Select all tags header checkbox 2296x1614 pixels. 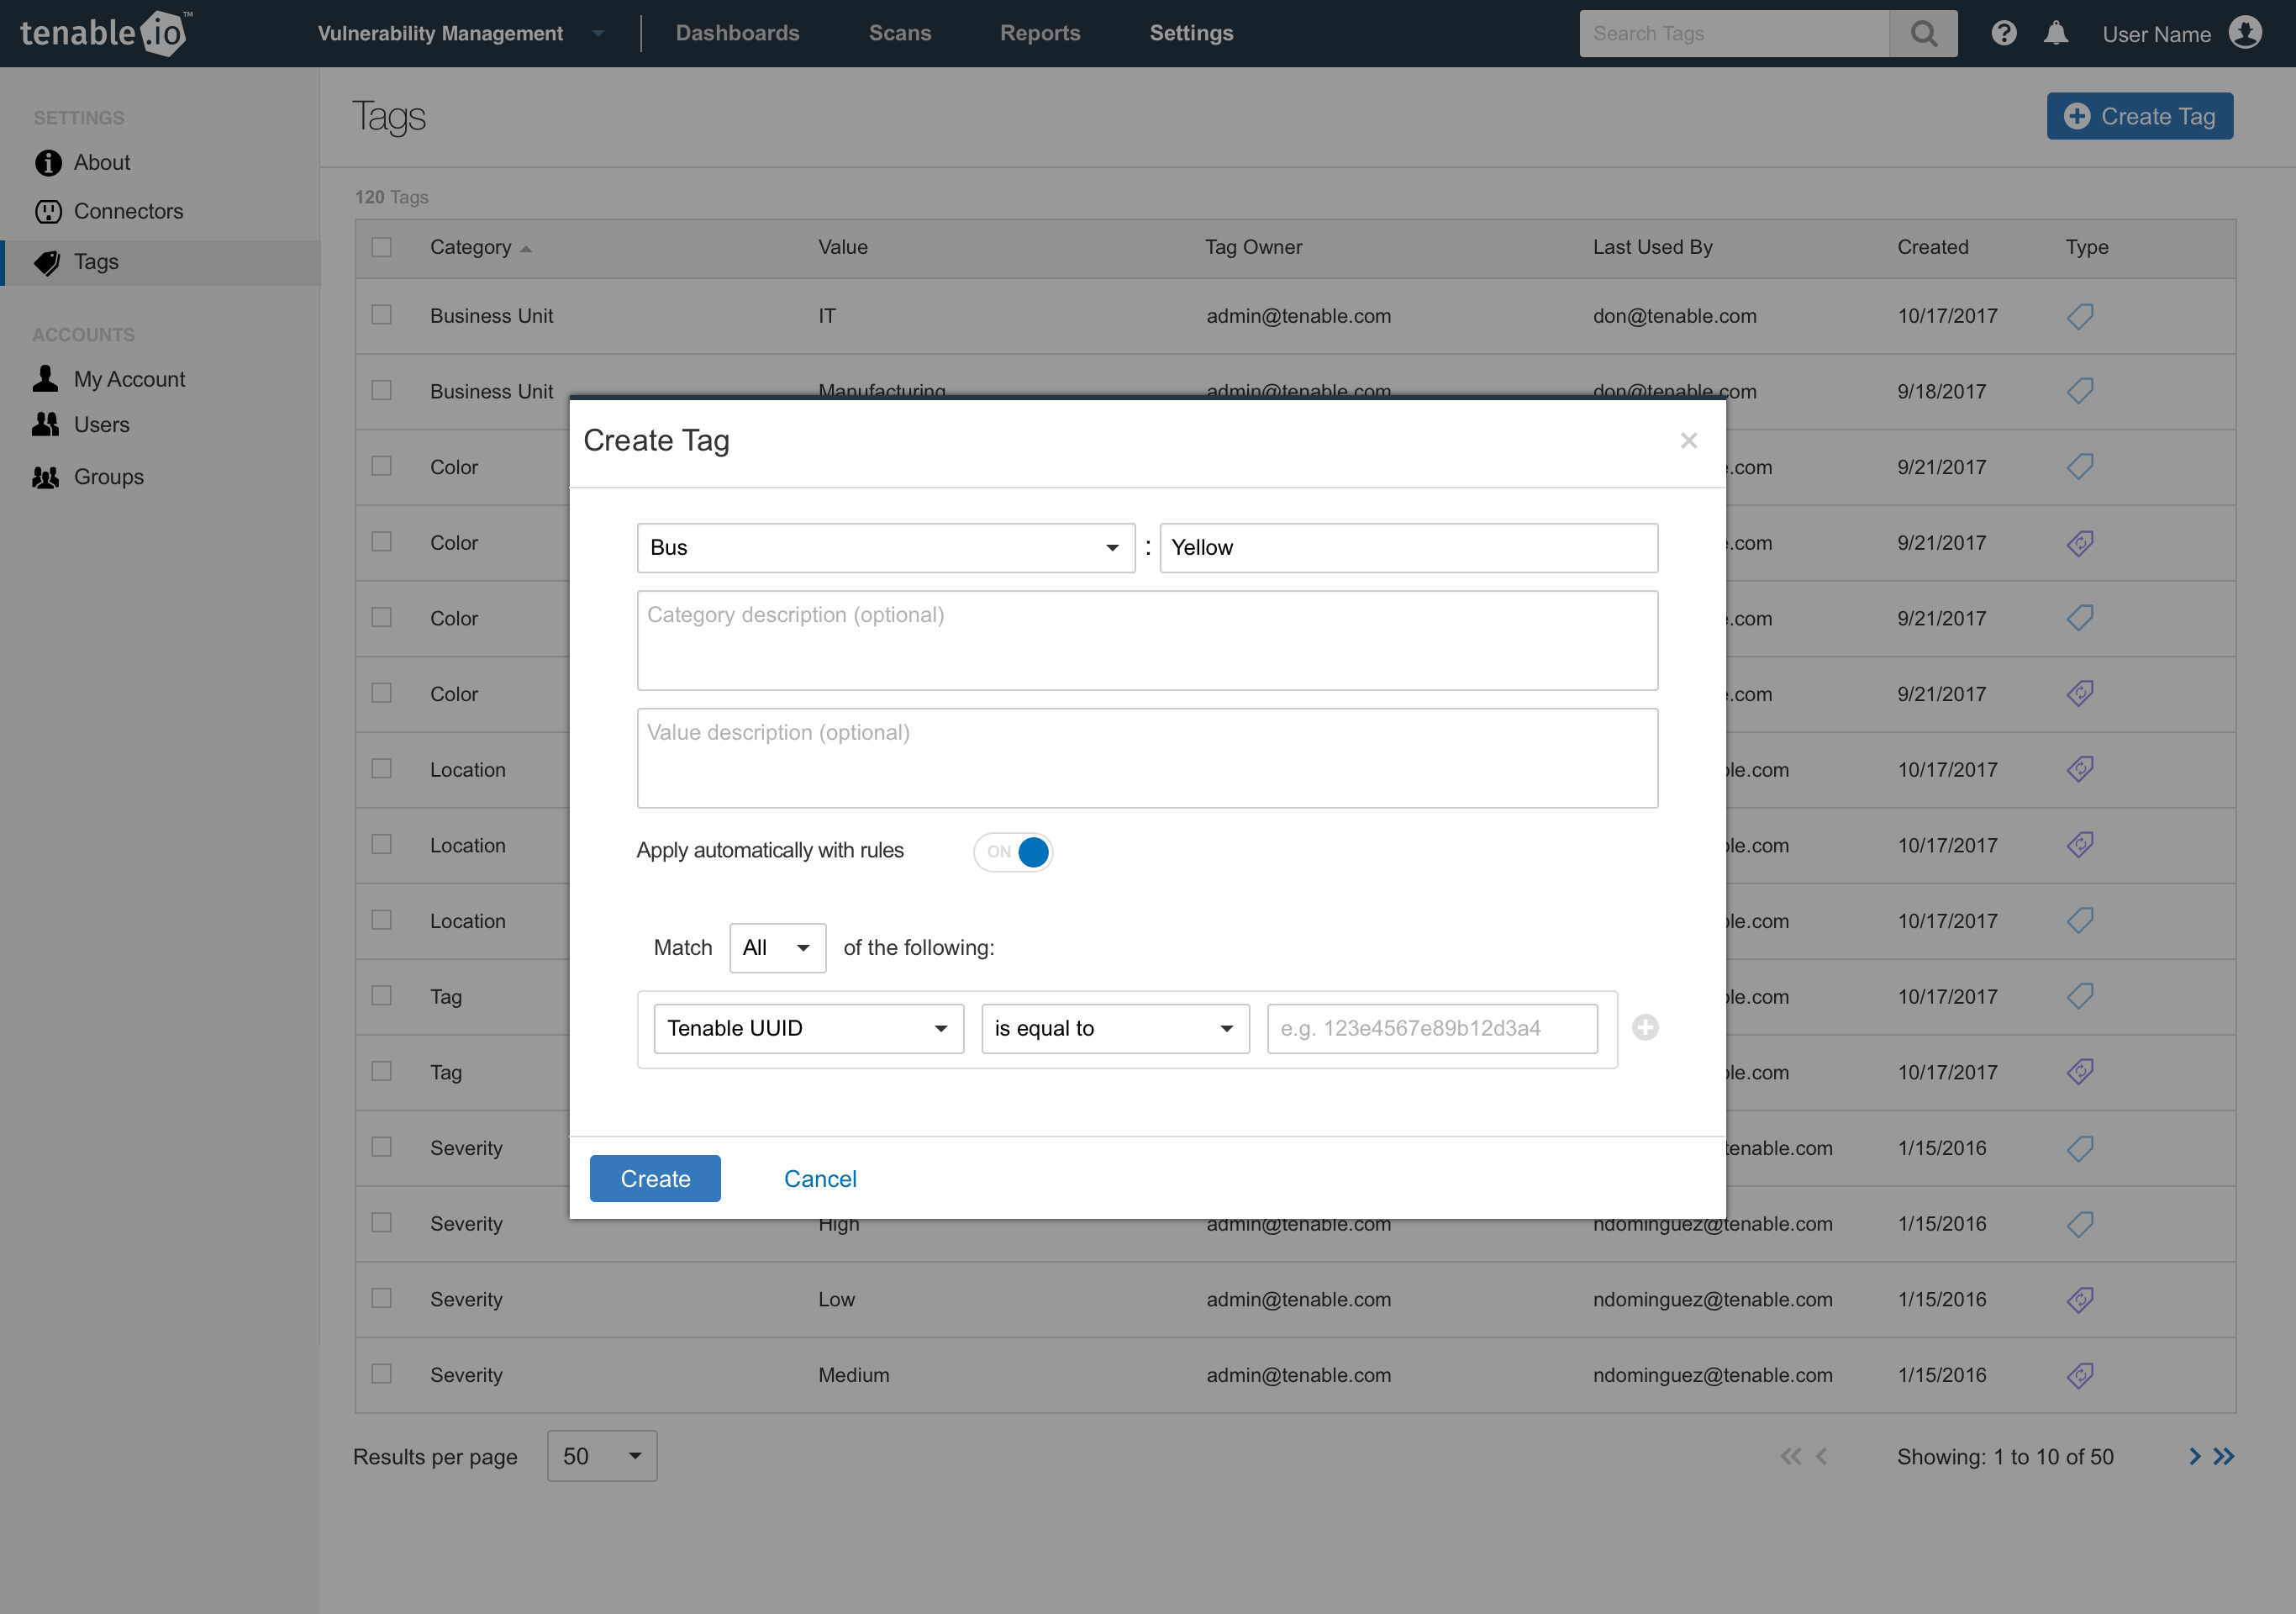(x=381, y=247)
